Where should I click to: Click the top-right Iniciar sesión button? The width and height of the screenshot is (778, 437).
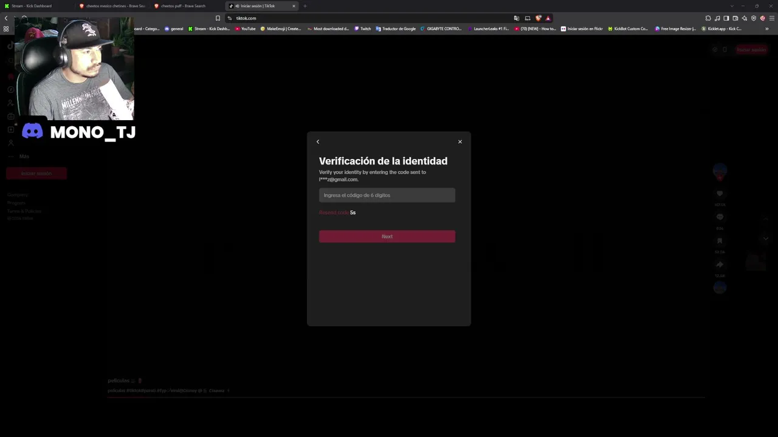751,50
